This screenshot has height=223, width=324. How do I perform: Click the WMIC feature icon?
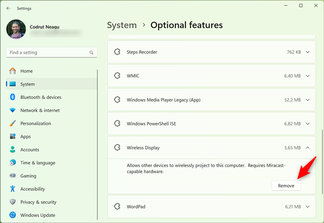(x=117, y=75)
